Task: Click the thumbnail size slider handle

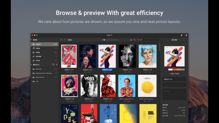Action: (104, 40)
